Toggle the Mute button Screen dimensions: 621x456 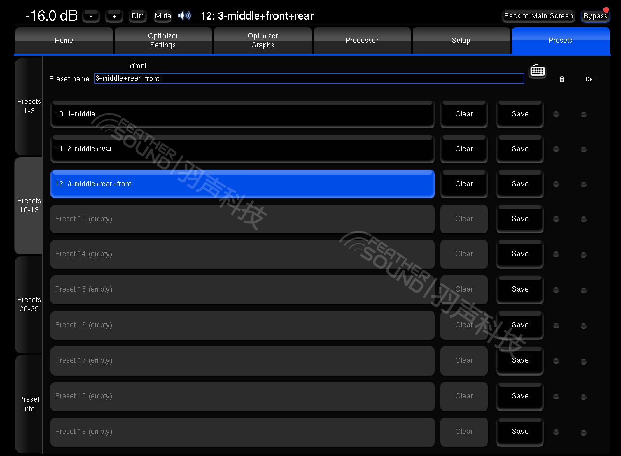[x=163, y=16]
